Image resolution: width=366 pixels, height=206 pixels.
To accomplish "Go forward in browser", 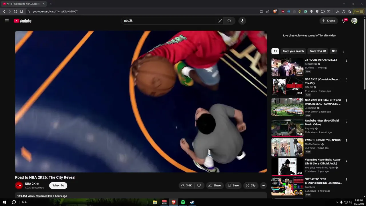I will (10, 11).
